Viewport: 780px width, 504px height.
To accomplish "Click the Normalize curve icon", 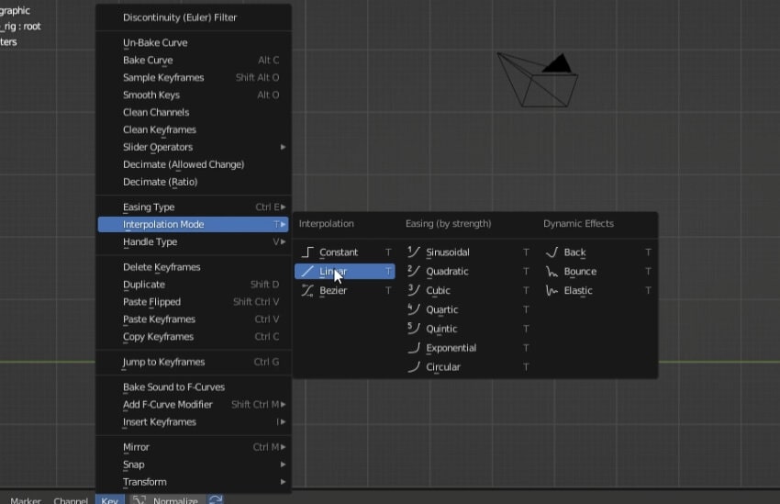I will 139,499.
